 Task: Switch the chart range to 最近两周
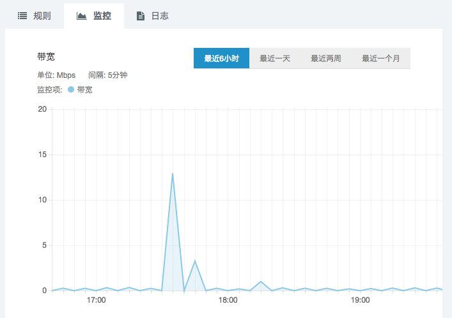(326, 58)
